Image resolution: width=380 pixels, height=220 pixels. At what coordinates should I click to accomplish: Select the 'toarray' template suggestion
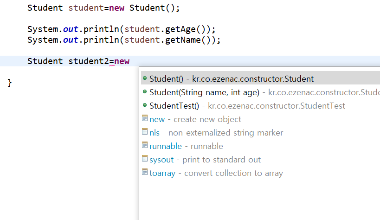click(260, 173)
